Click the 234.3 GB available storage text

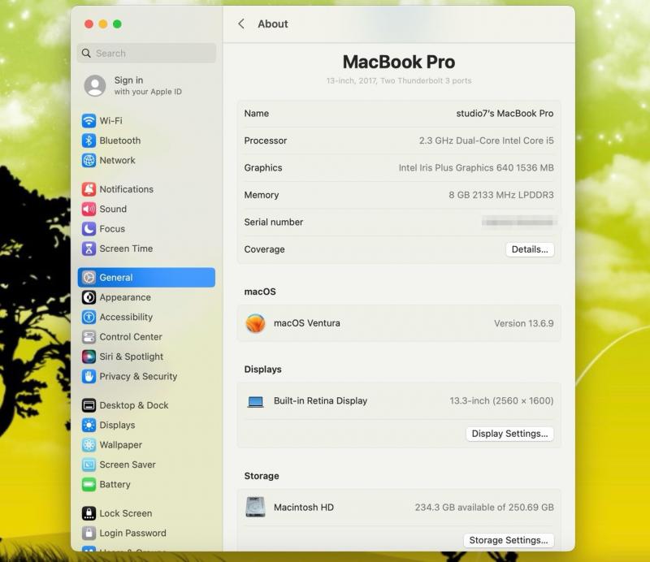(x=484, y=508)
